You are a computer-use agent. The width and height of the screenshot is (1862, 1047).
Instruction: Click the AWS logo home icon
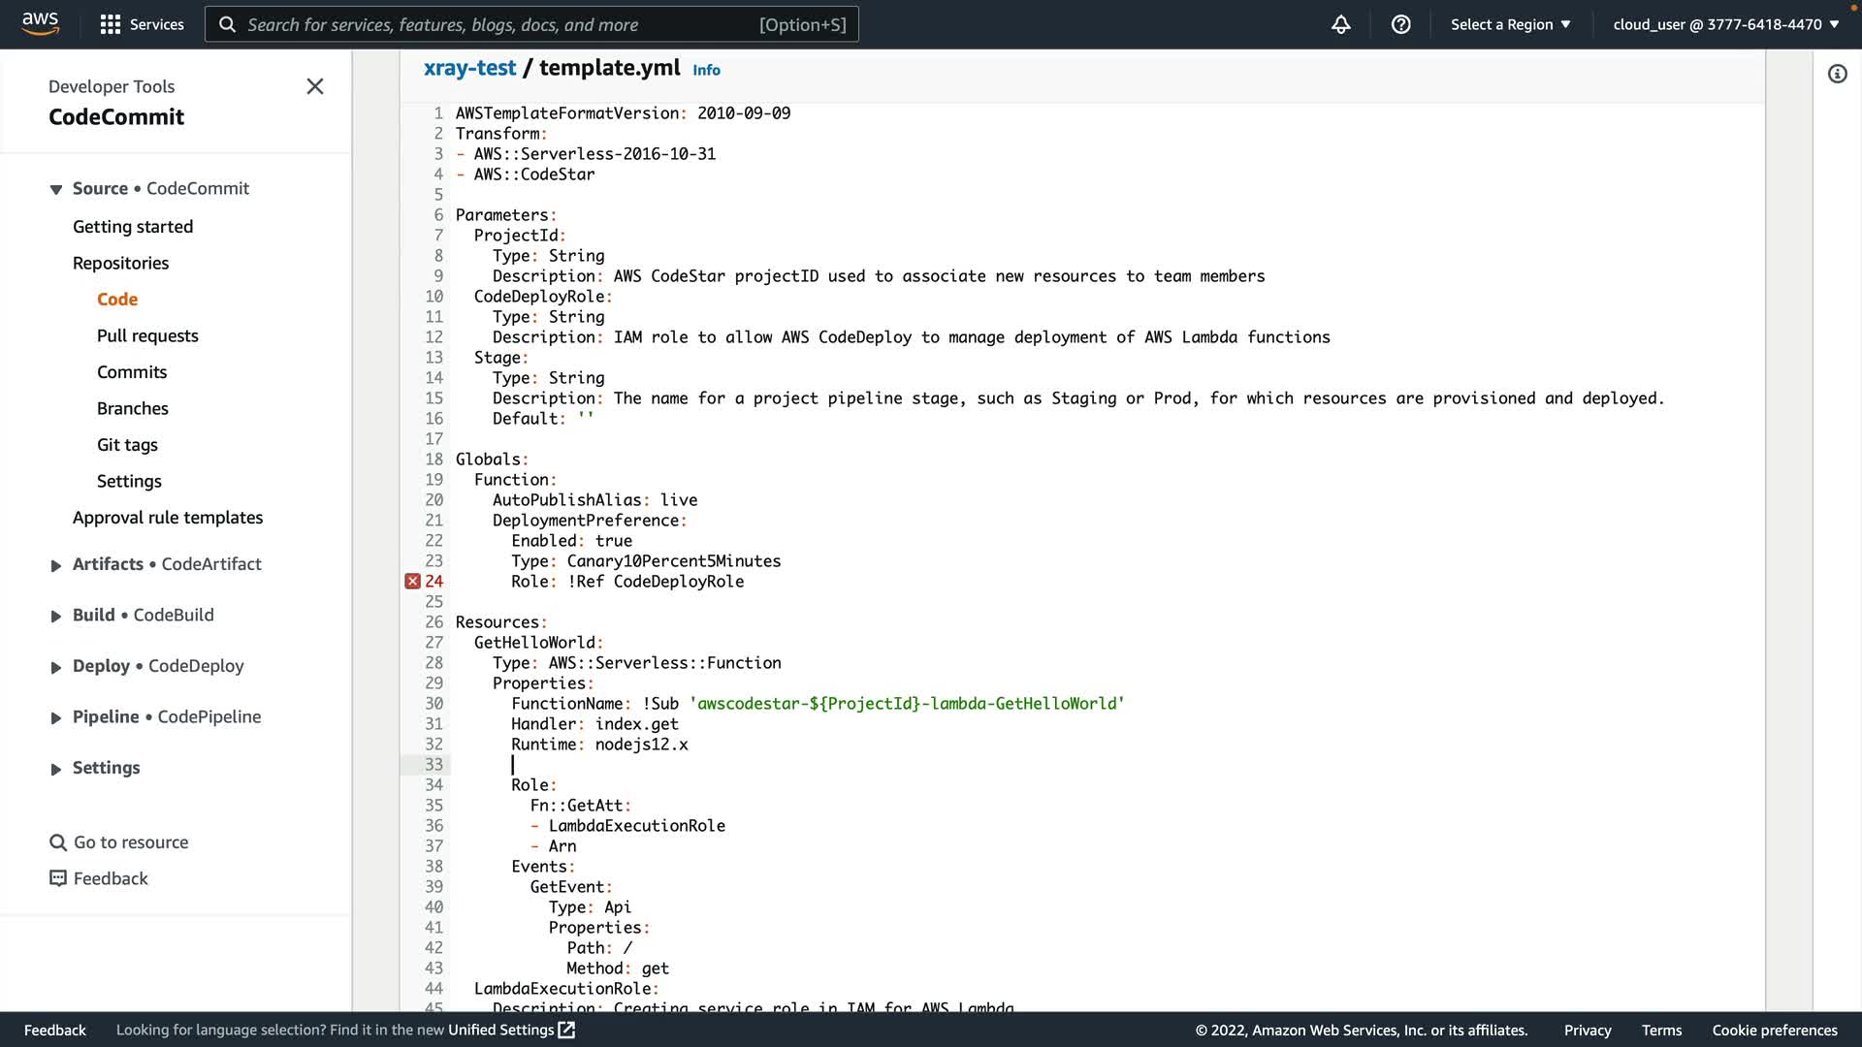pyautogui.click(x=40, y=23)
